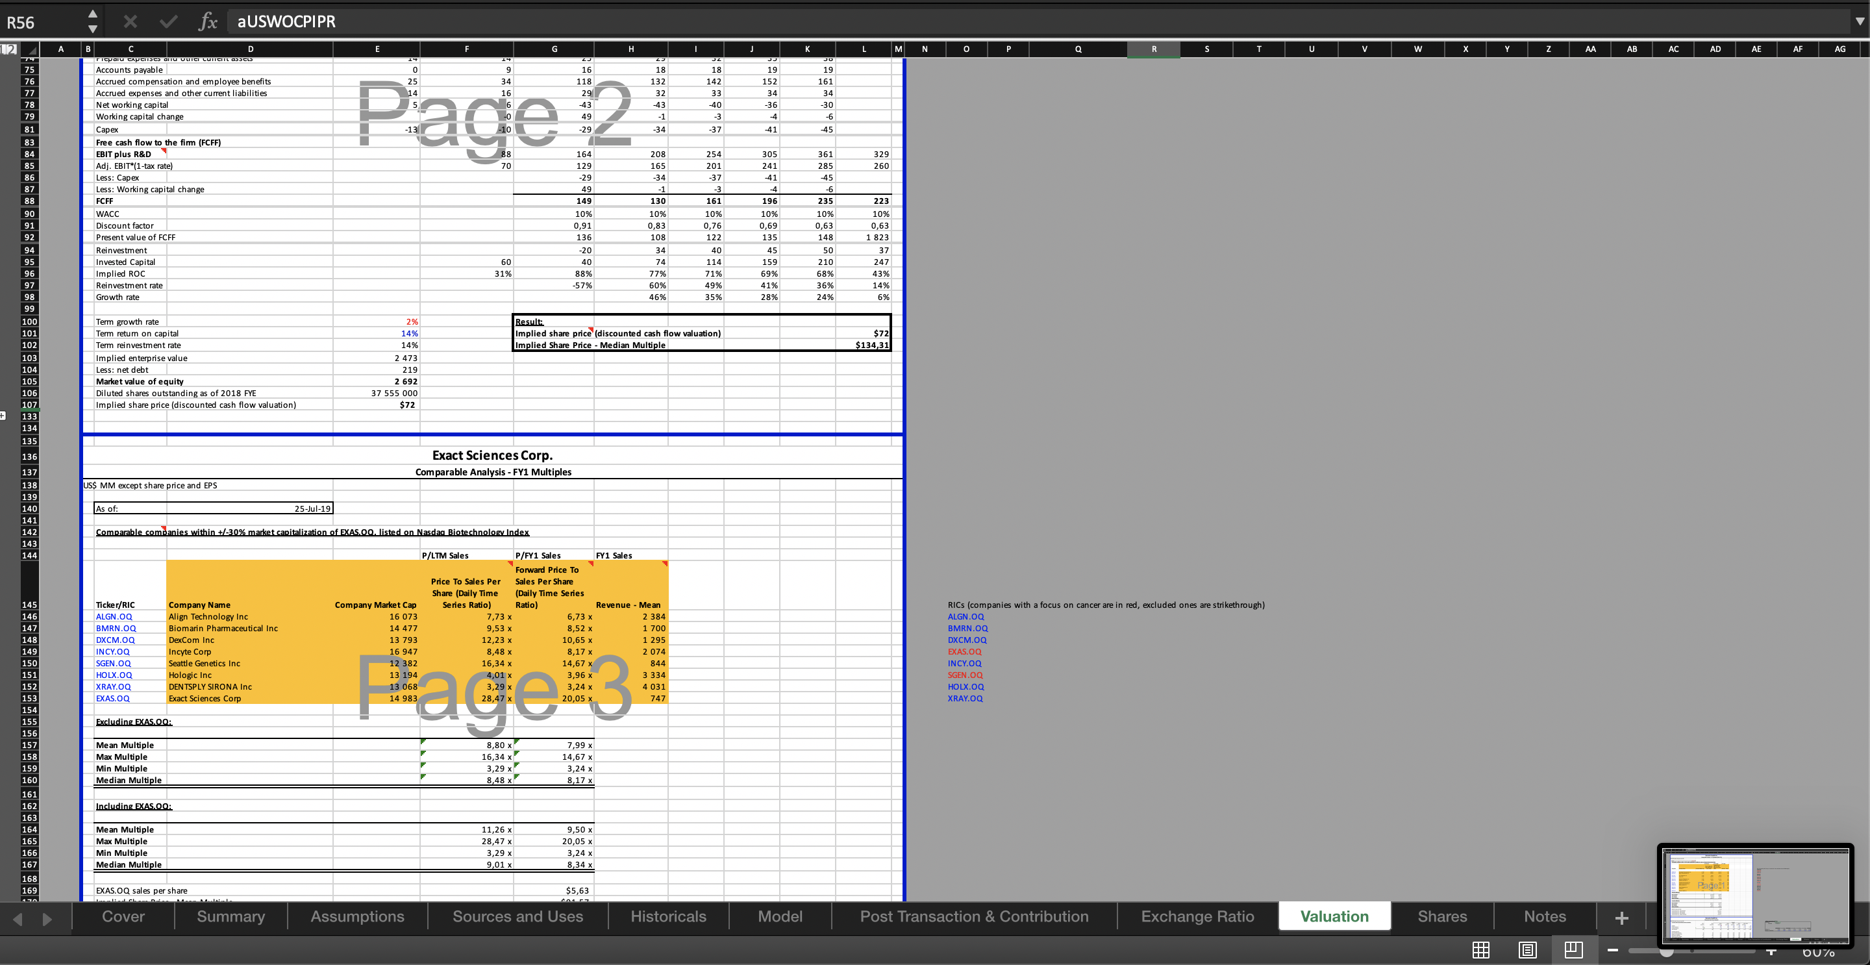Click the FCFF 149 value cell
The width and height of the screenshot is (1870, 965).
[x=554, y=201]
